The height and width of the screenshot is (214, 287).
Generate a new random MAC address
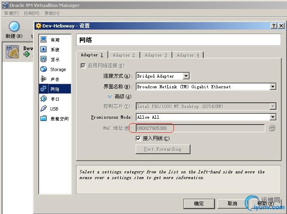tap(272, 128)
